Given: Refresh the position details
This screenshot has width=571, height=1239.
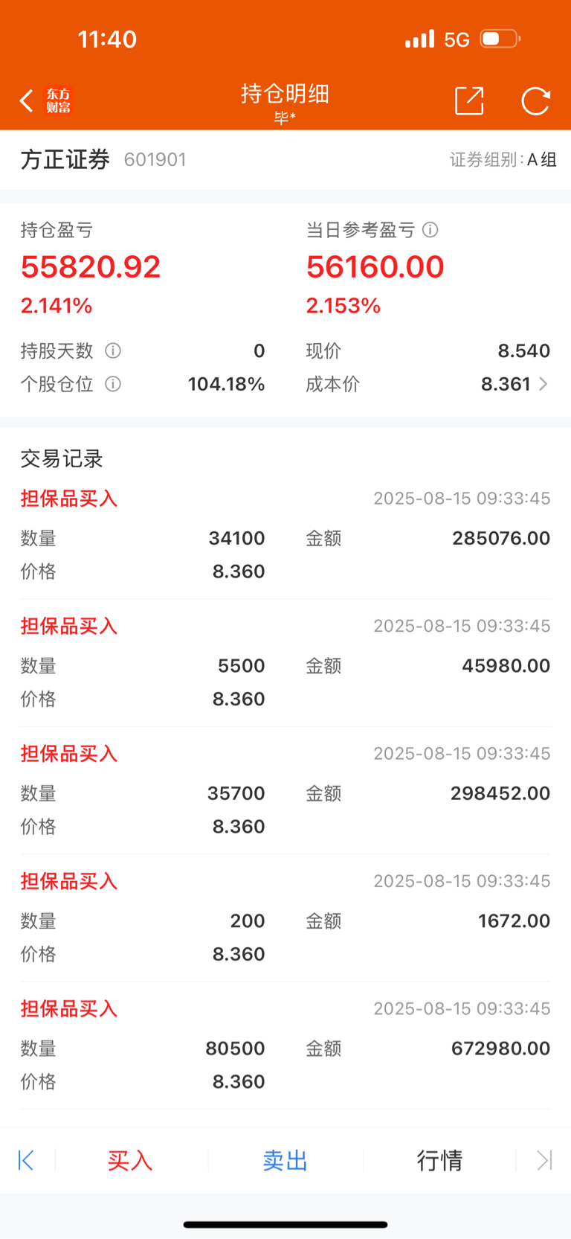Looking at the screenshot, I should point(535,100).
